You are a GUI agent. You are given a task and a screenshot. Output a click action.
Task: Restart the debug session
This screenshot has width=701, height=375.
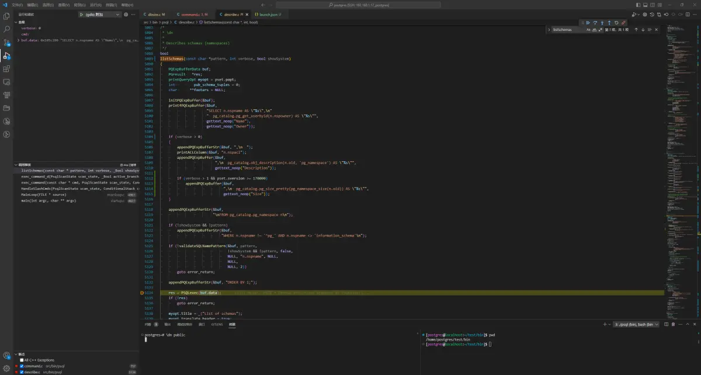coord(616,23)
